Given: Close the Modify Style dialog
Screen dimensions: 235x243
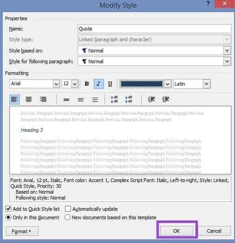Looking at the screenshot, I should click(x=224, y=4).
